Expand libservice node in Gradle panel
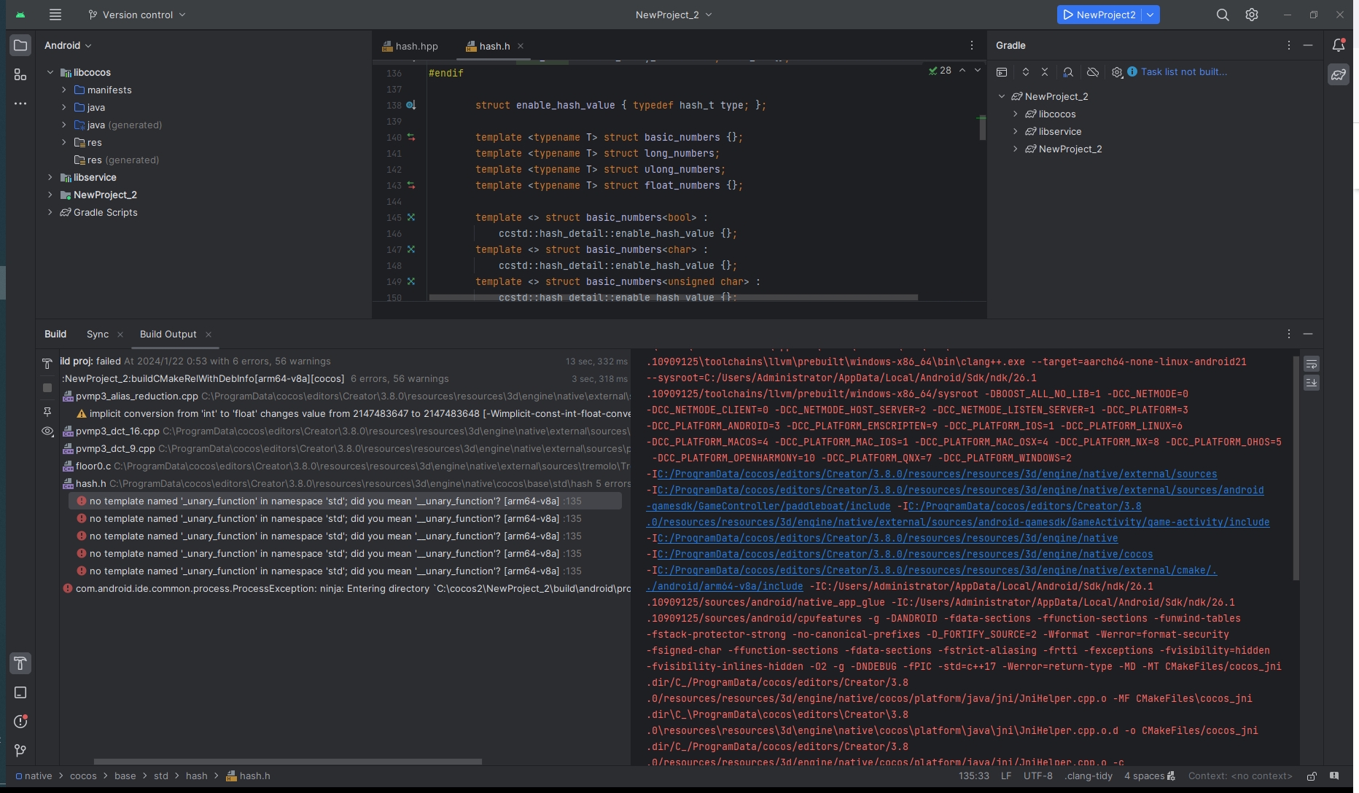 (x=1016, y=131)
